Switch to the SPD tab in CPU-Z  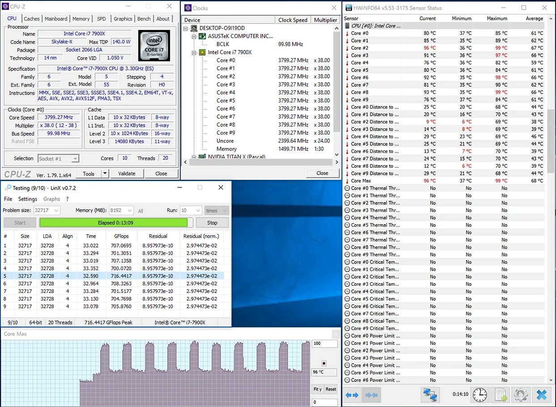pyautogui.click(x=102, y=19)
